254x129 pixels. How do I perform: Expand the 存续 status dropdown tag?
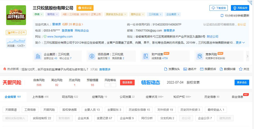click(38, 14)
